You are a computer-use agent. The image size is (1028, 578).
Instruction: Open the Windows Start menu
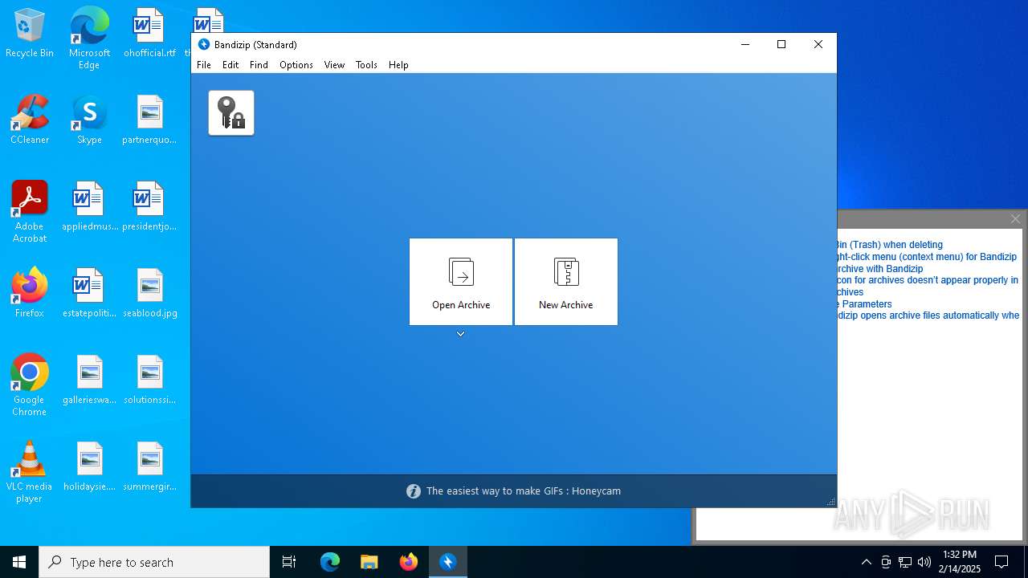[19, 562]
